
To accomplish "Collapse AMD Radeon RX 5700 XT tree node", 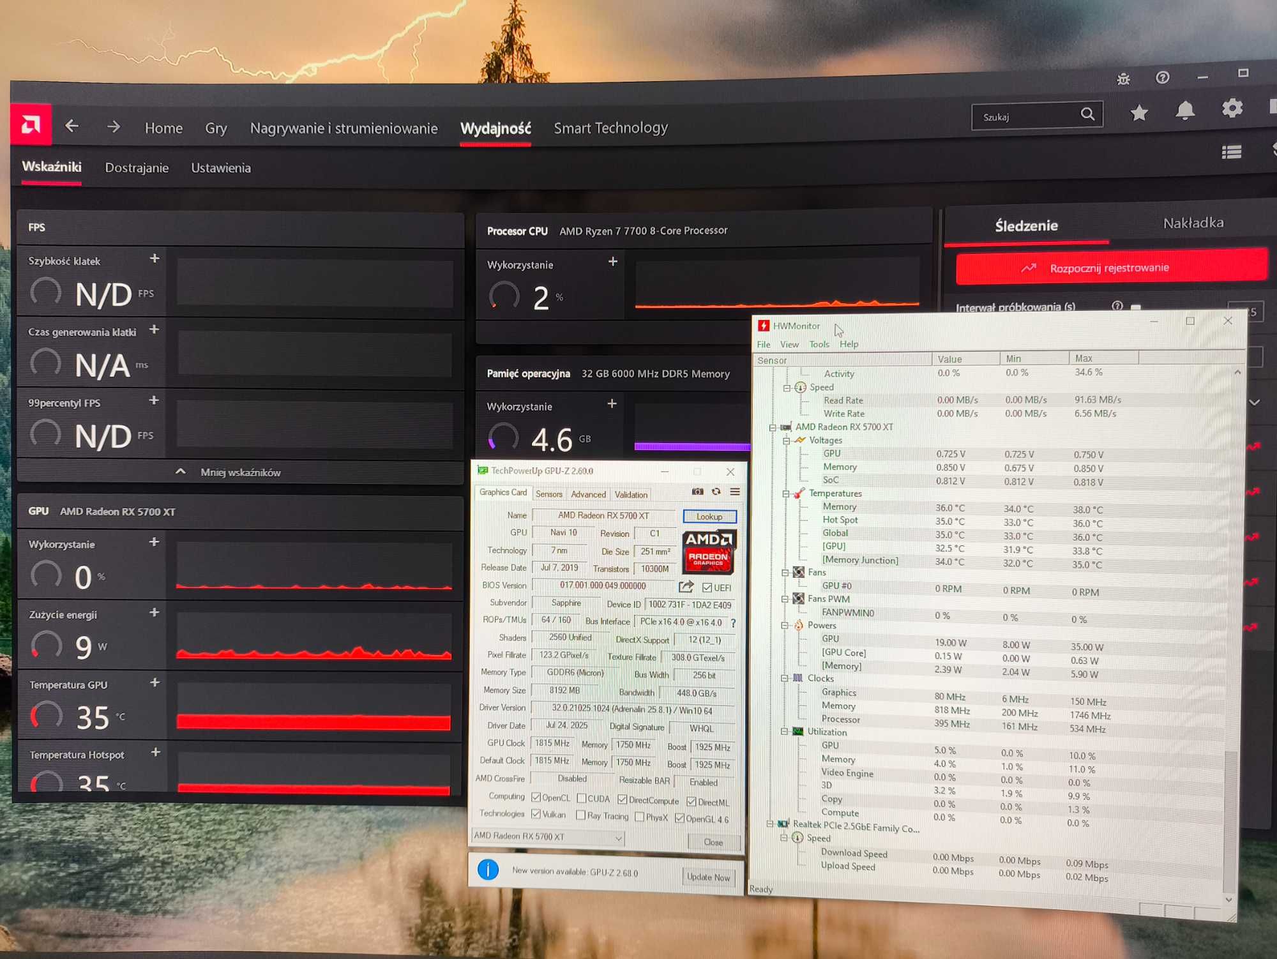I will (x=772, y=427).
